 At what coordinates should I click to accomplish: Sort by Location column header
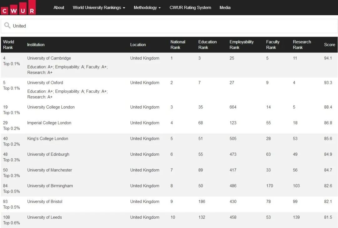(x=138, y=45)
